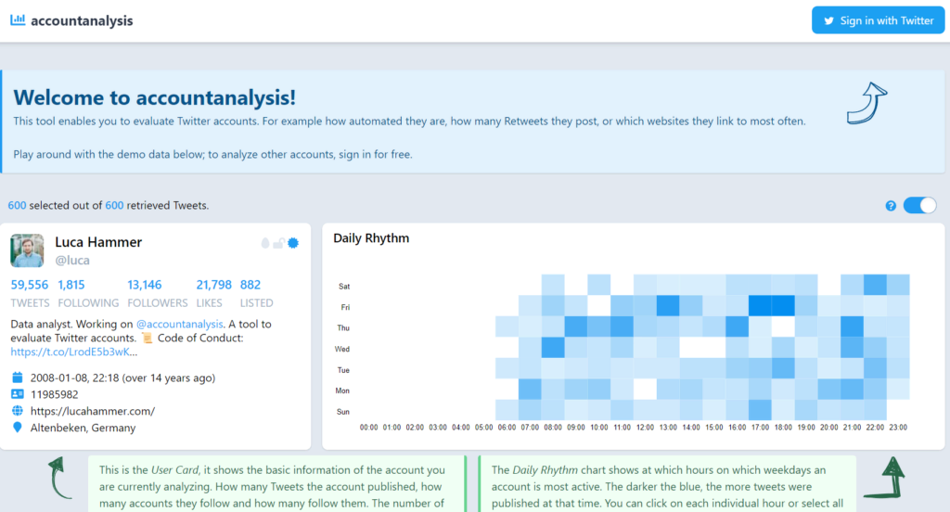The height and width of the screenshot is (512, 950).
Task: Click the Tue weekday label in chart
Action: click(x=343, y=370)
